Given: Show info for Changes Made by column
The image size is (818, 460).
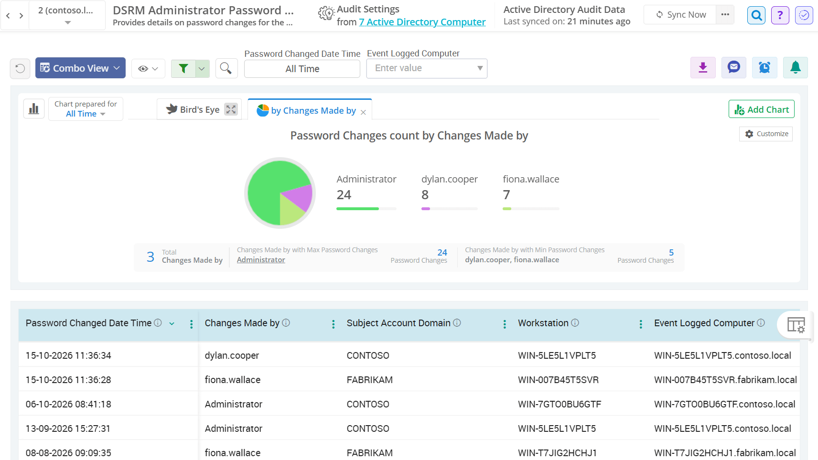Looking at the screenshot, I should [x=286, y=323].
